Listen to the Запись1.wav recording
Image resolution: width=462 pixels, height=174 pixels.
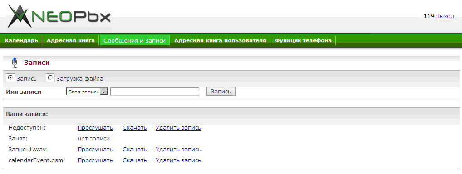click(95, 150)
